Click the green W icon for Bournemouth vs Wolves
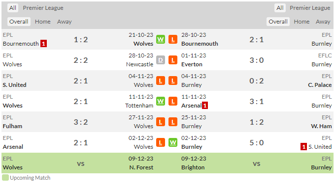This screenshot has width=335, height=190. click(x=161, y=39)
